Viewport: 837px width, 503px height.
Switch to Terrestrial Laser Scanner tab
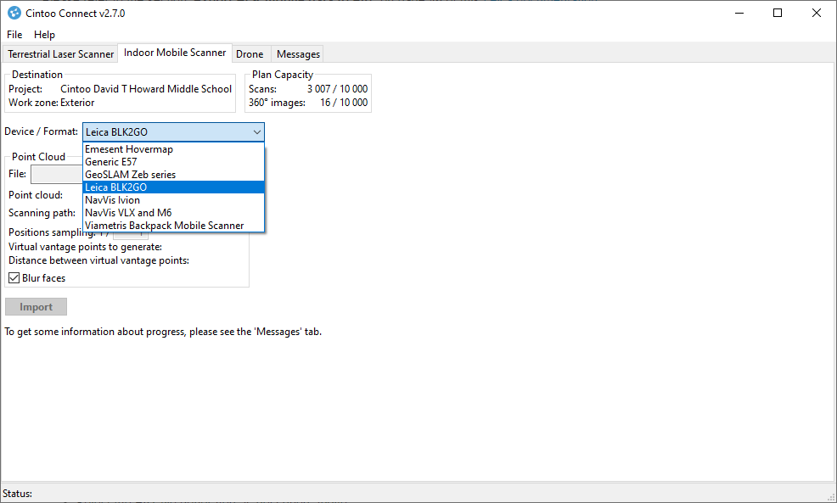[60, 54]
